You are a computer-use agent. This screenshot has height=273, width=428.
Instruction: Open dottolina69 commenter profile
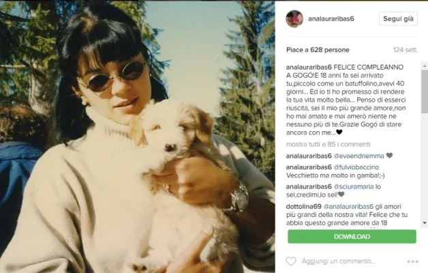point(304,207)
